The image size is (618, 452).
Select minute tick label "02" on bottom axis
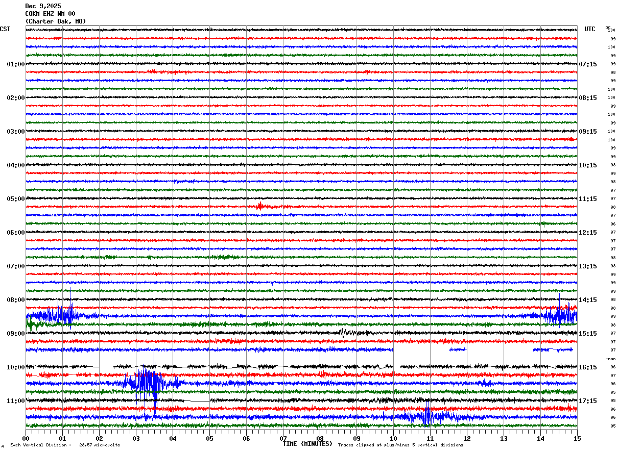[99, 438]
